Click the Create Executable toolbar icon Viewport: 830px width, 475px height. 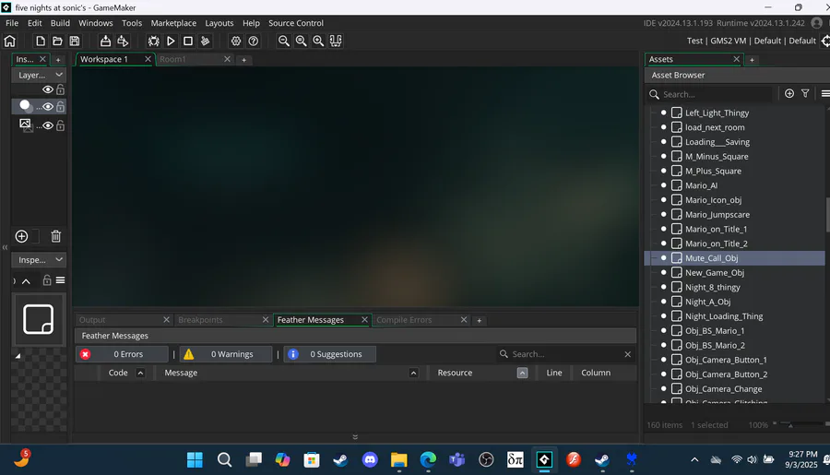pyautogui.click(x=105, y=41)
